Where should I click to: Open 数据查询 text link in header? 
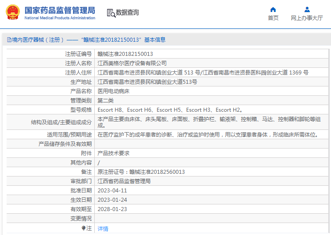[127, 12]
